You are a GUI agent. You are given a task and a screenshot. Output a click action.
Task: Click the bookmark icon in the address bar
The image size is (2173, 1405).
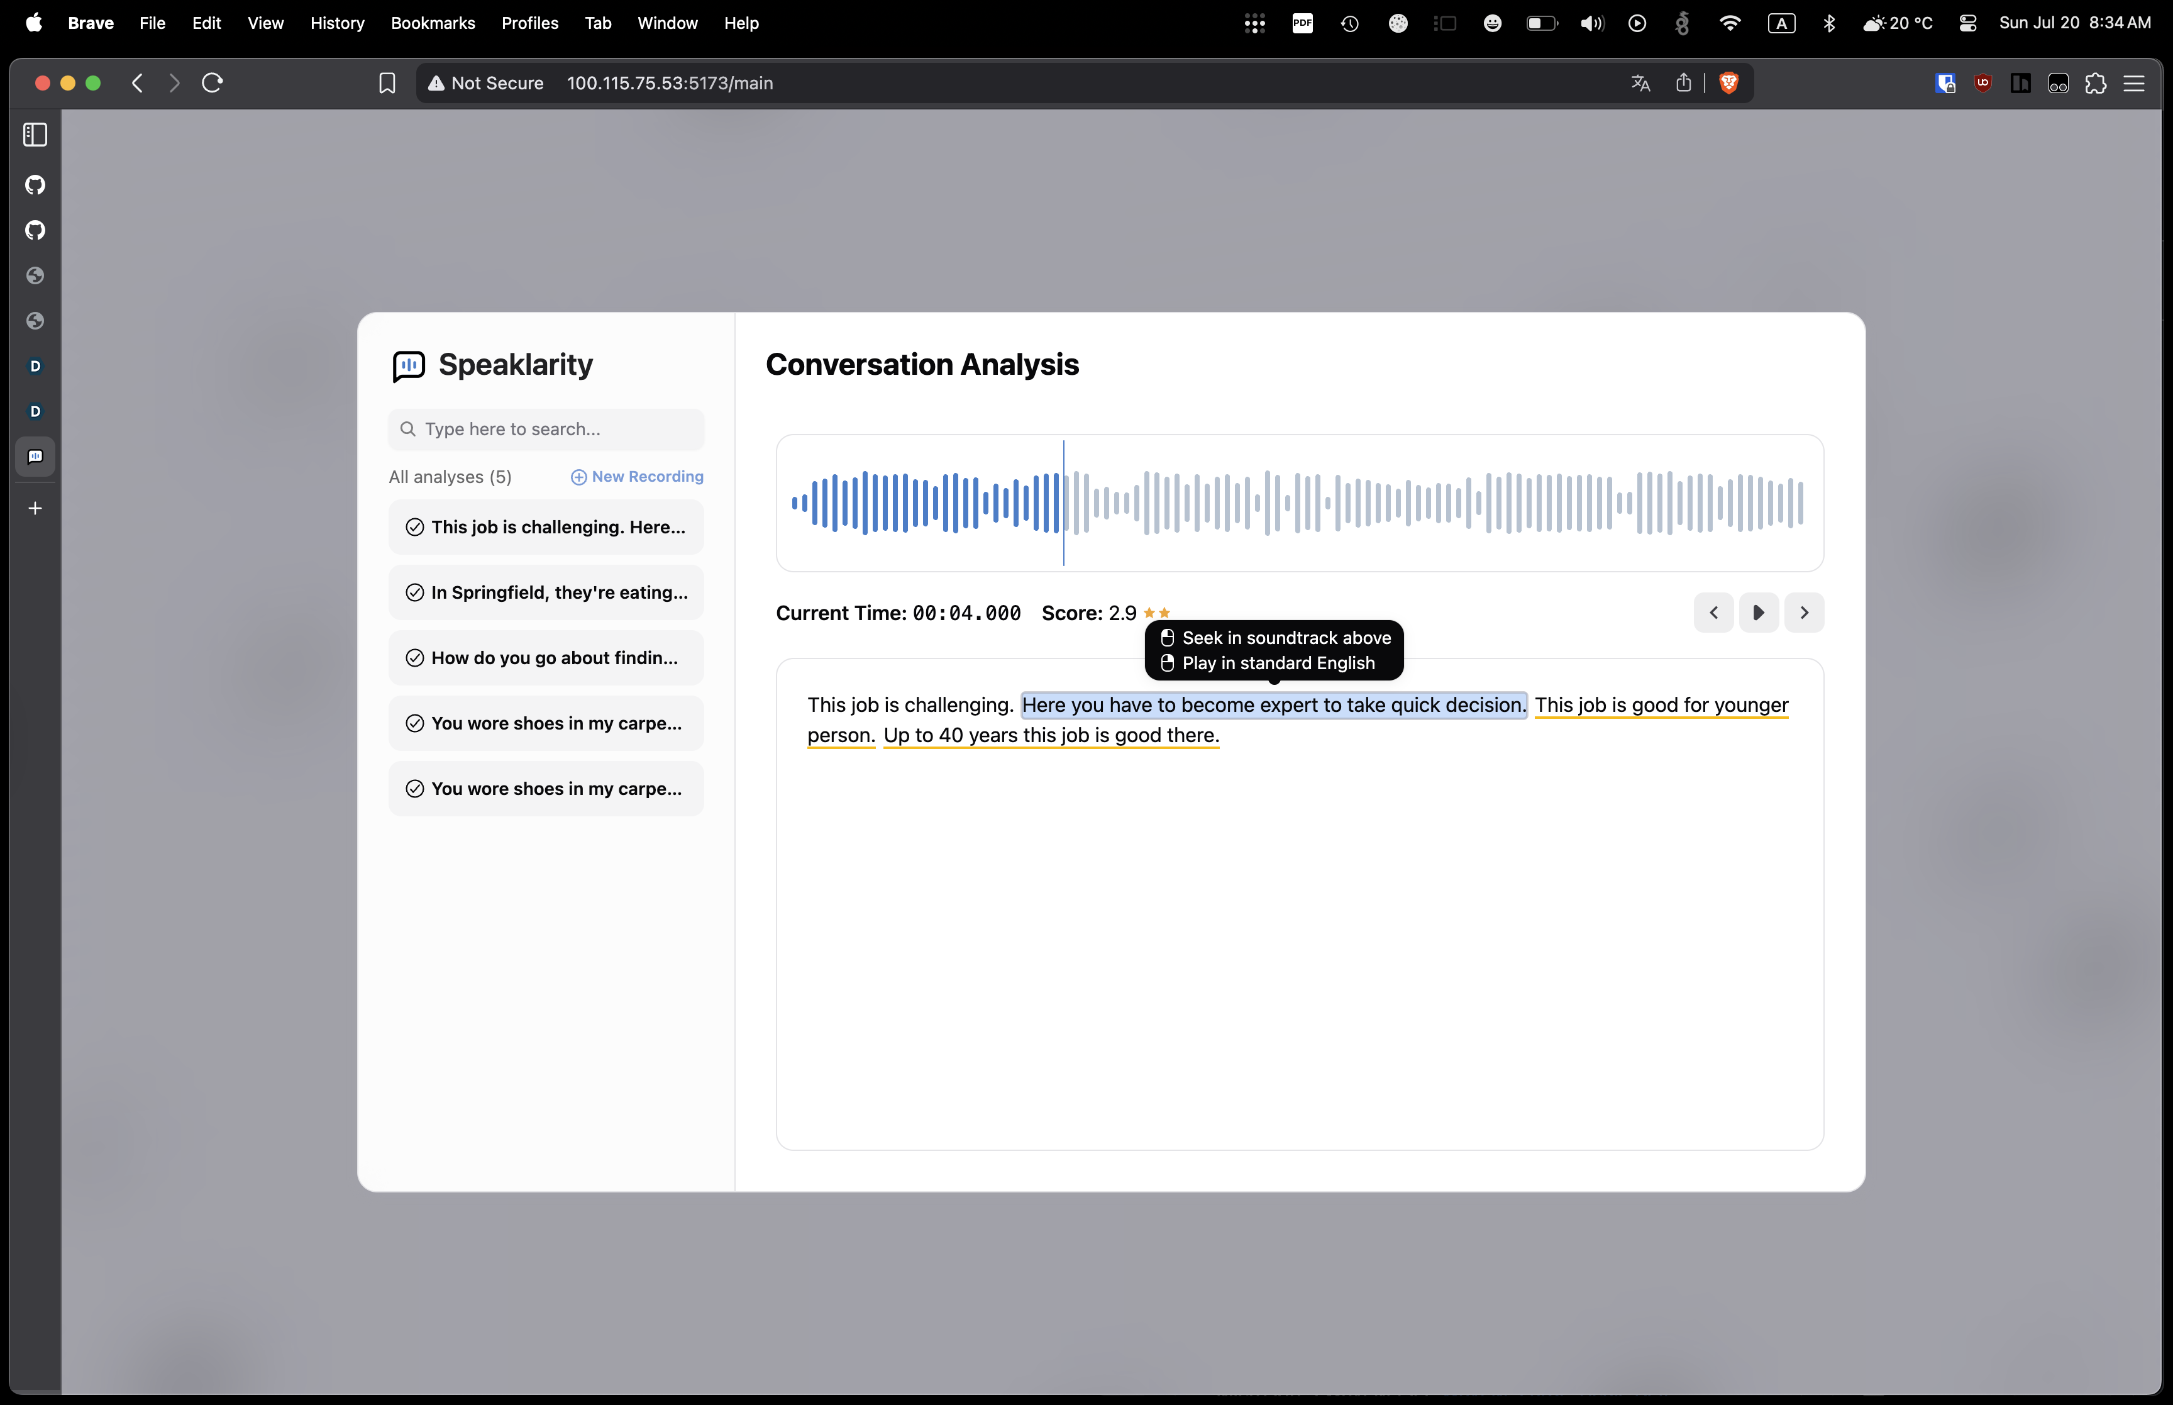(x=387, y=83)
